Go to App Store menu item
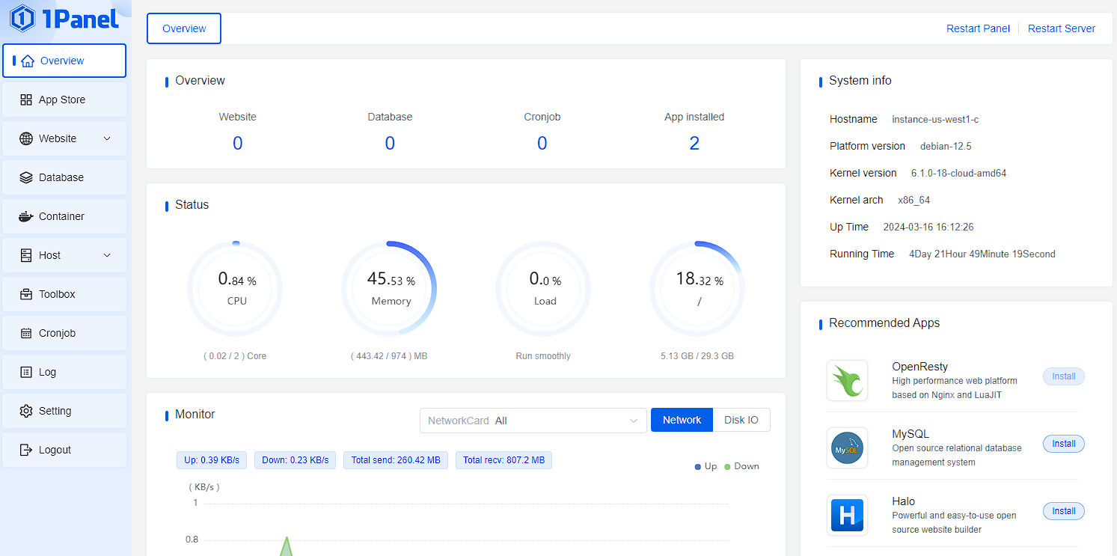This screenshot has width=1117, height=556. tap(64, 100)
